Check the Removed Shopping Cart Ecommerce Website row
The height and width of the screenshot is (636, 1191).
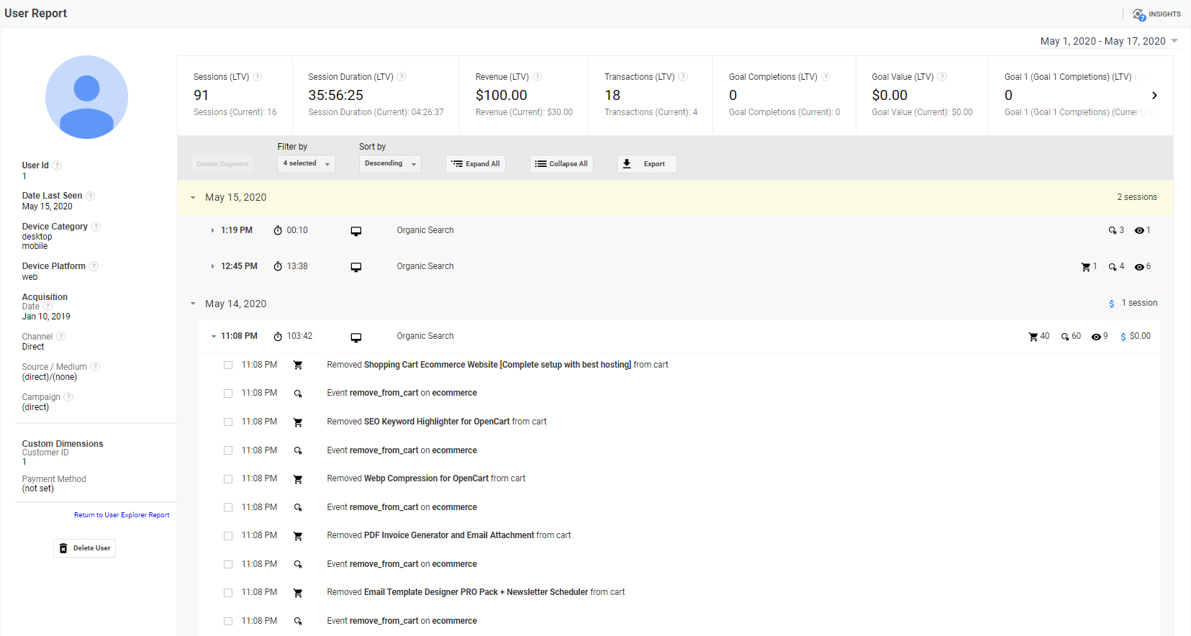coord(228,365)
